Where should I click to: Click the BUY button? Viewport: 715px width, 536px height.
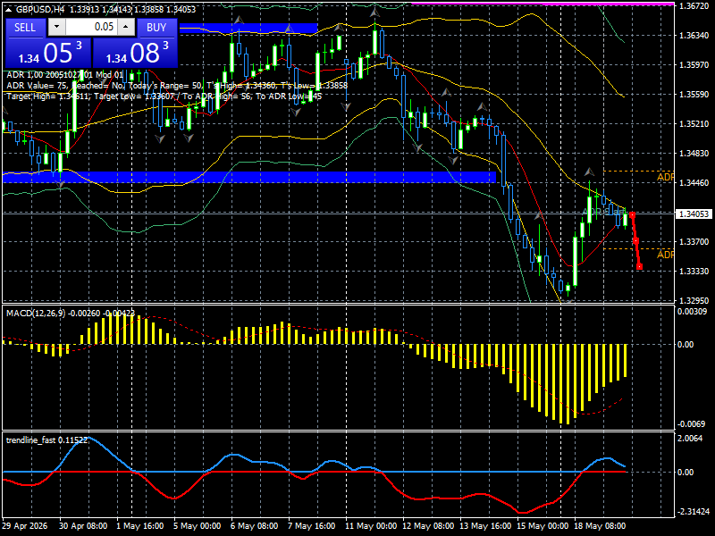pos(156,28)
